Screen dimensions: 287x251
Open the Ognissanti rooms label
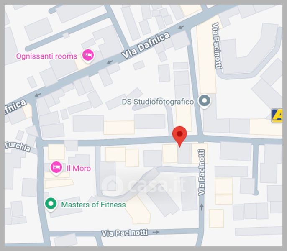pyautogui.click(x=47, y=56)
